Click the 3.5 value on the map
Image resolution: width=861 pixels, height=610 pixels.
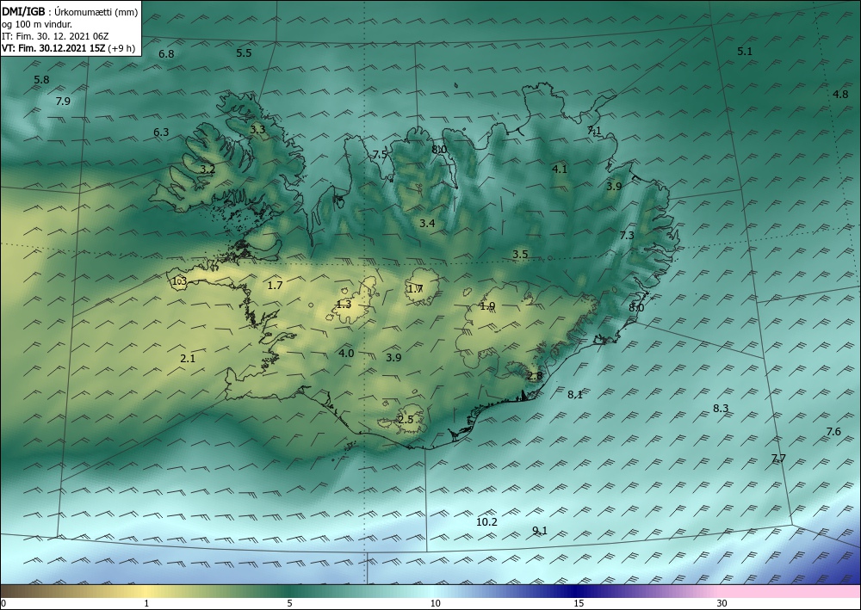(x=520, y=254)
